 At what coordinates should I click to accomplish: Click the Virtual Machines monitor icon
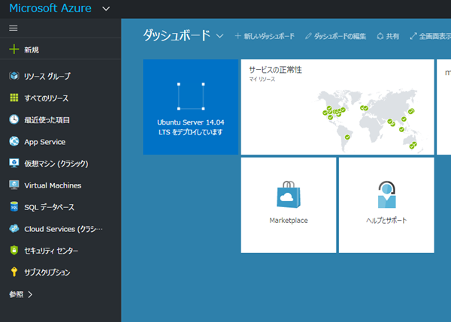pos(14,185)
